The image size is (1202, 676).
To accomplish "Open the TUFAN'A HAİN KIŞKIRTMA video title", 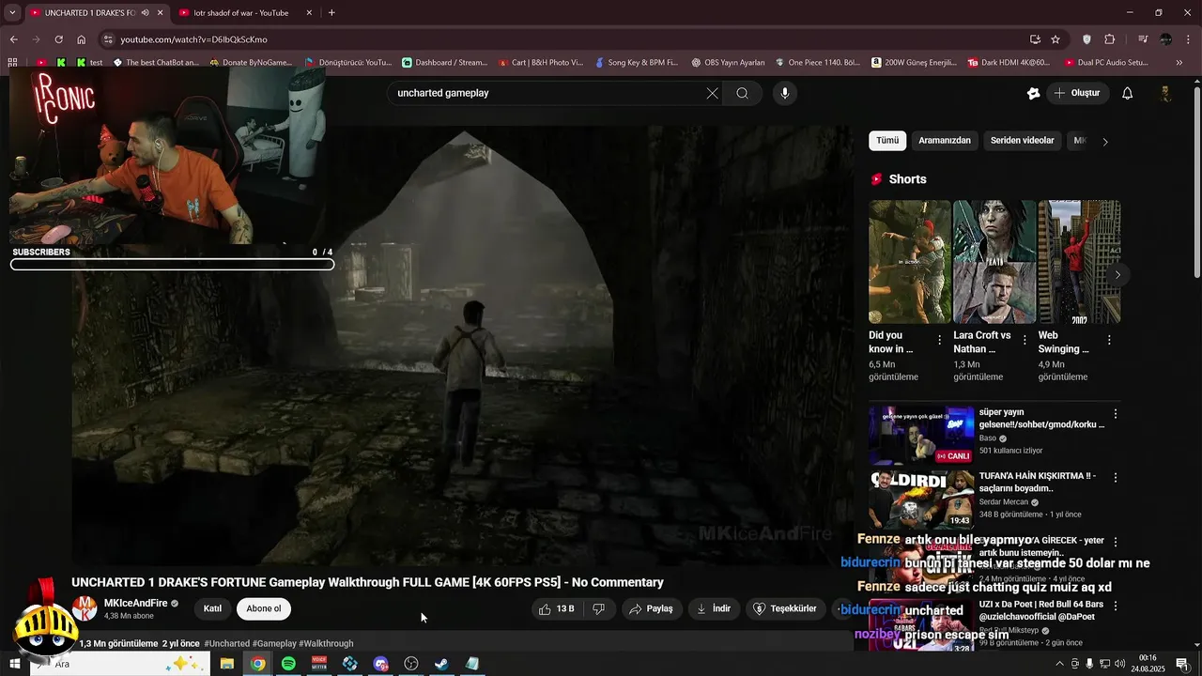I will [x=1037, y=482].
